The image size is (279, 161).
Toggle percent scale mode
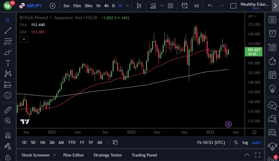[236, 142]
